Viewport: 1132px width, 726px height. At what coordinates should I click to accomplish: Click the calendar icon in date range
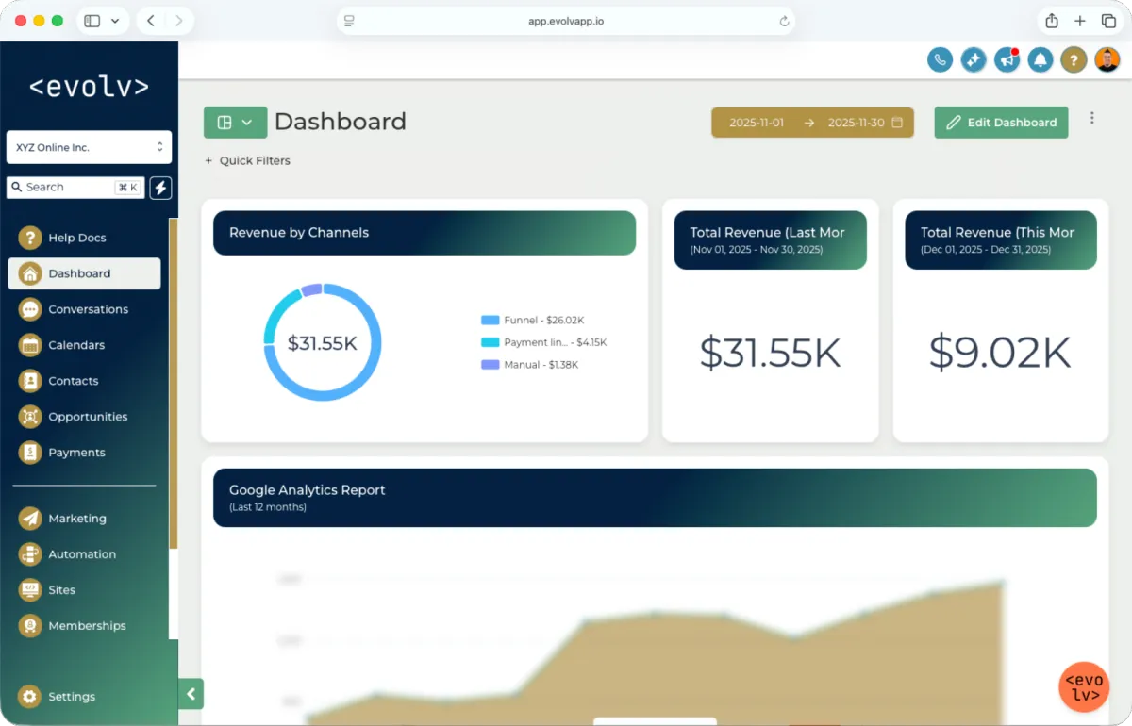[897, 123]
